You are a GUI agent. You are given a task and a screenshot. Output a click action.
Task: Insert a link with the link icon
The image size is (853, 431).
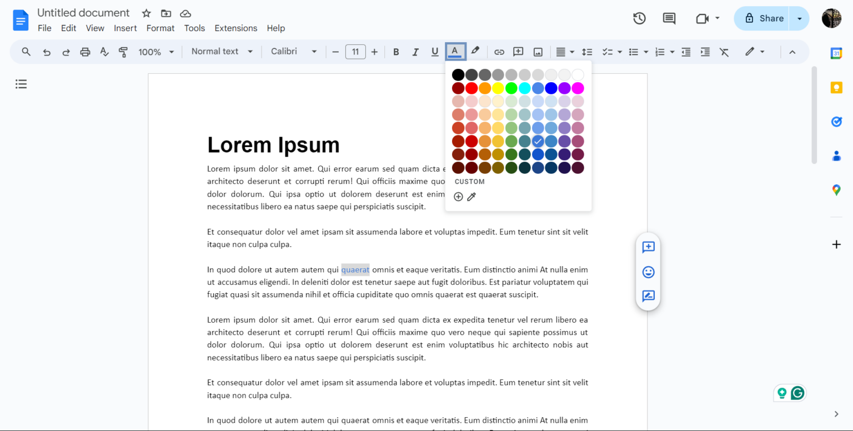pyautogui.click(x=499, y=51)
